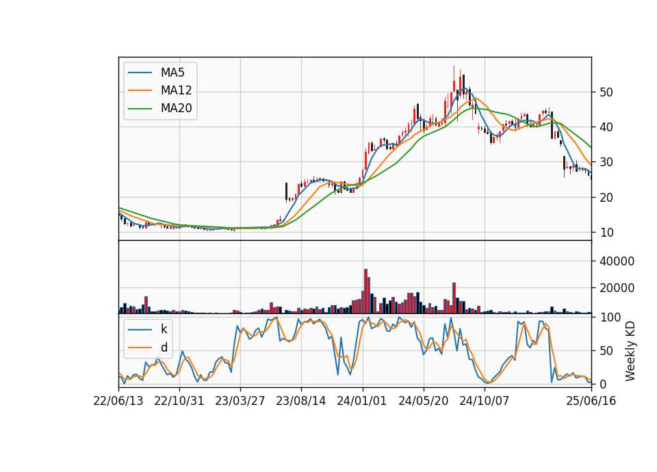Click the green MA20 legend line sample
Viewport: 657px width, 472px height.
click(140, 108)
